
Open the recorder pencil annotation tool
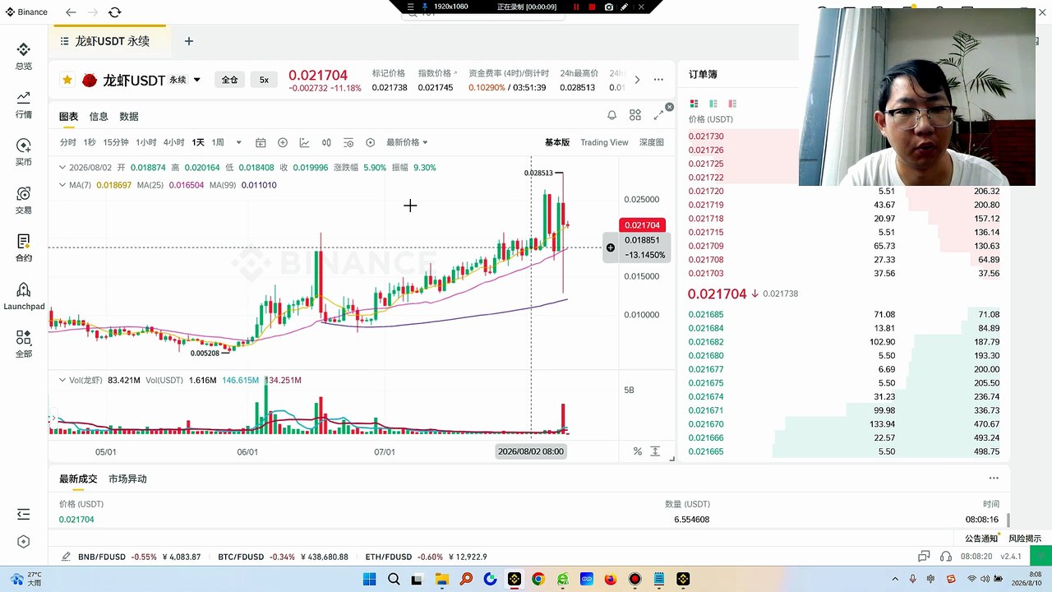625,7
